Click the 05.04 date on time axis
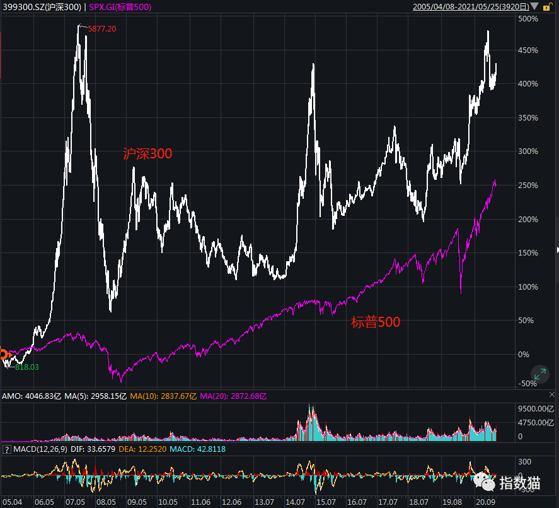 [x=13, y=502]
